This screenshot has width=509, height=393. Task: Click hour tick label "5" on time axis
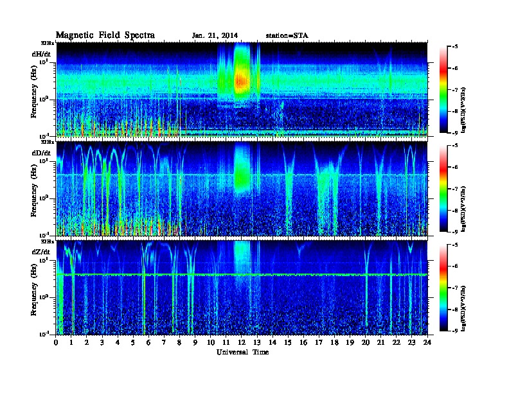pos(134,342)
